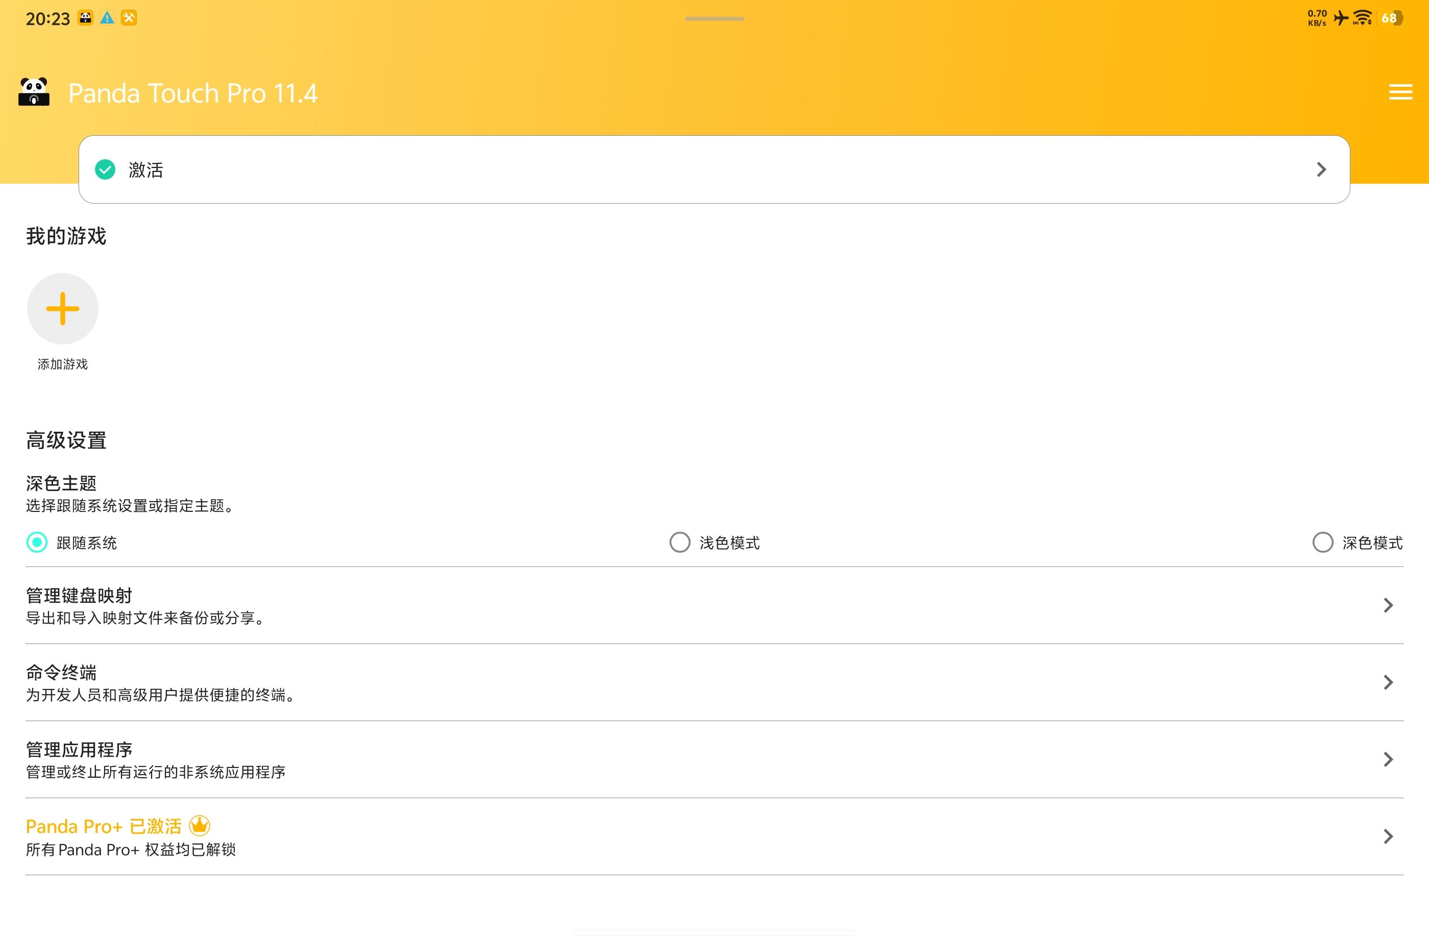The height and width of the screenshot is (939, 1429).
Task: Tap the Panda Touch Pro logo icon
Action: [x=34, y=92]
